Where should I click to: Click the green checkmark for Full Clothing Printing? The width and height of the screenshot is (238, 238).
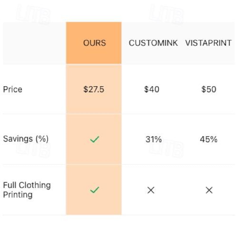tap(94, 190)
